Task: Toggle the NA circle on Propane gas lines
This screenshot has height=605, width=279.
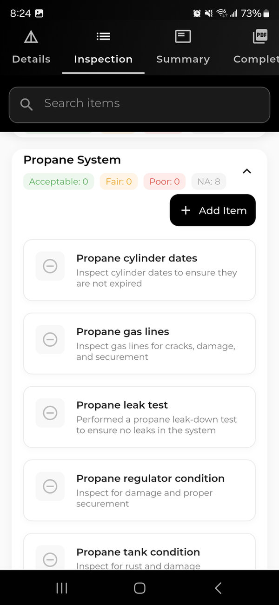Action: (x=50, y=339)
